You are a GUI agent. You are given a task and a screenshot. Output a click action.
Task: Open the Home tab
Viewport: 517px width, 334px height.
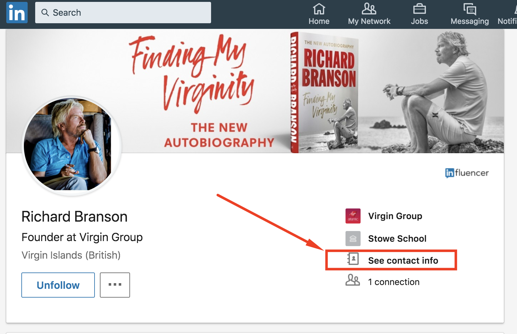[x=319, y=14]
